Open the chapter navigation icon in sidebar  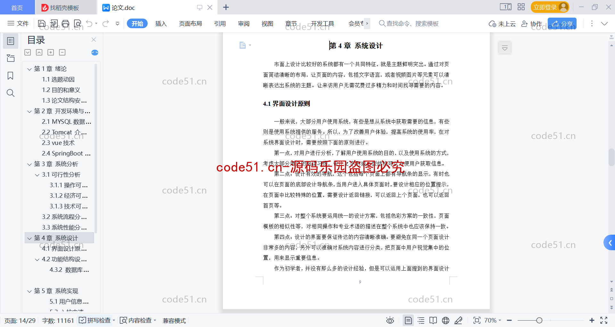click(11, 58)
